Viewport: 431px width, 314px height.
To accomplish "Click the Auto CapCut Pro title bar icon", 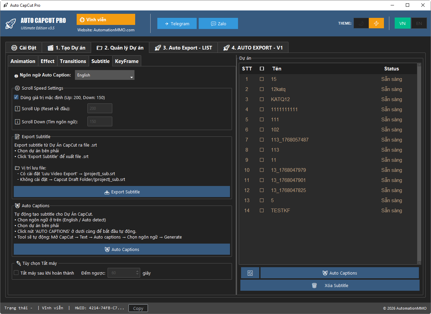I will tap(5, 5).
